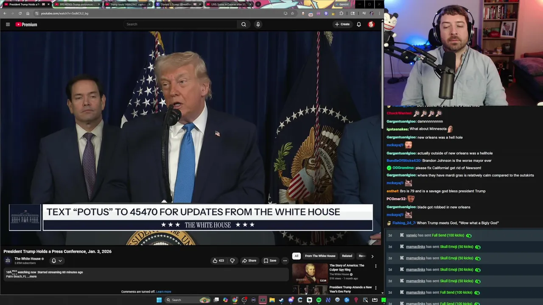Open more actions ellipsis under video
The height and width of the screenshot is (305, 543).
(285, 261)
